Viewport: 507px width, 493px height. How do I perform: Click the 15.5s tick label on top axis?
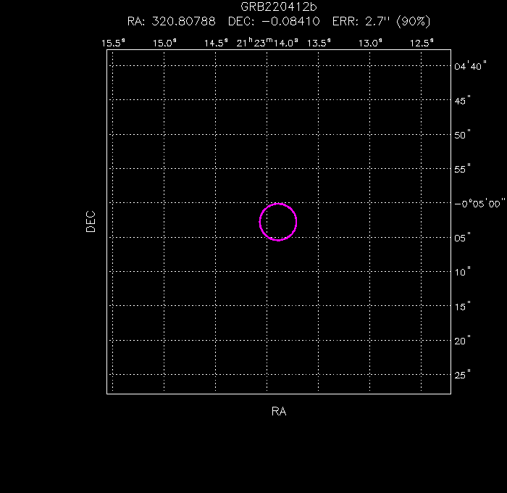112,43
